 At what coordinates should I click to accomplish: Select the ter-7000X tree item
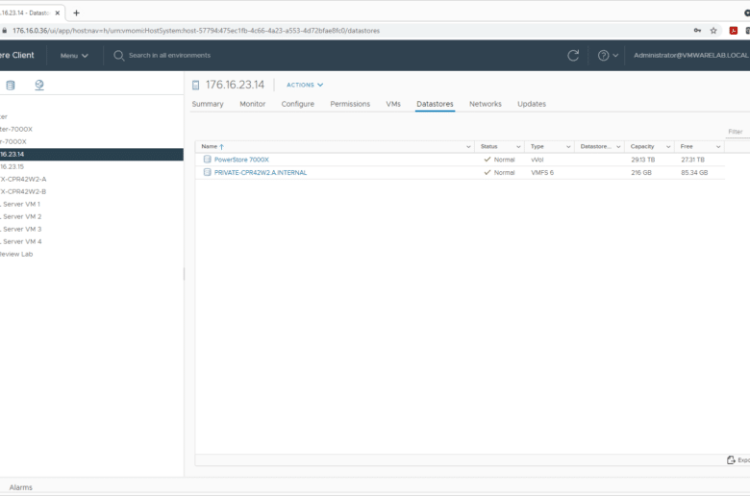(x=16, y=129)
